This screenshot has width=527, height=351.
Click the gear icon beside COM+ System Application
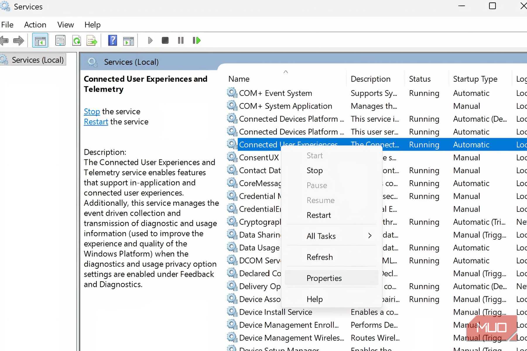232,106
